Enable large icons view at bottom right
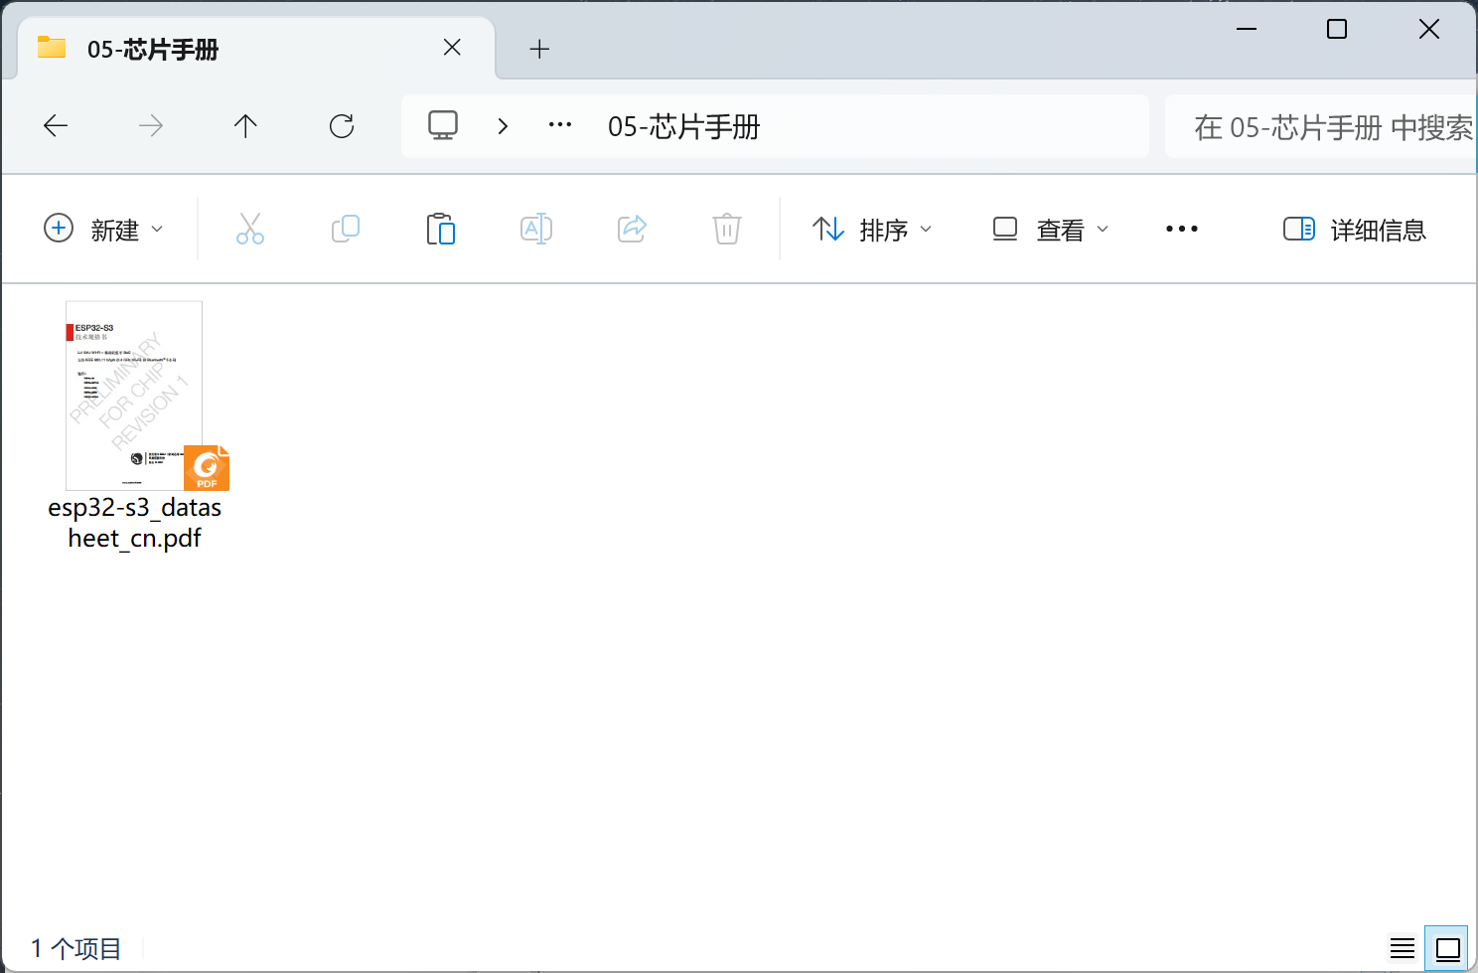This screenshot has width=1478, height=973. click(x=1446, y=947)
